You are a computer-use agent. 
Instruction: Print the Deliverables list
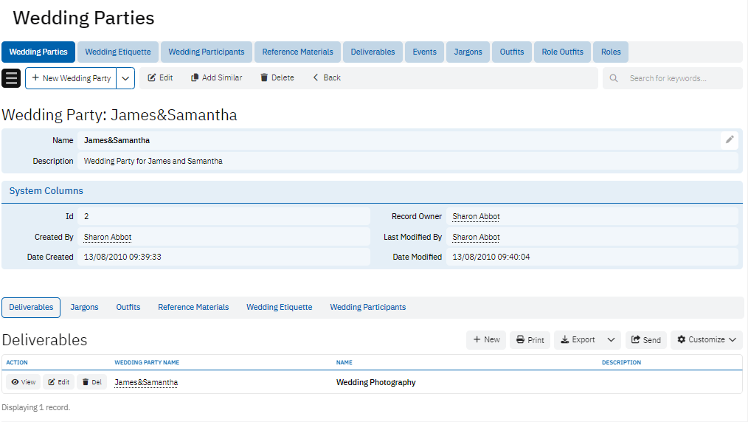(x=530, y=340)
